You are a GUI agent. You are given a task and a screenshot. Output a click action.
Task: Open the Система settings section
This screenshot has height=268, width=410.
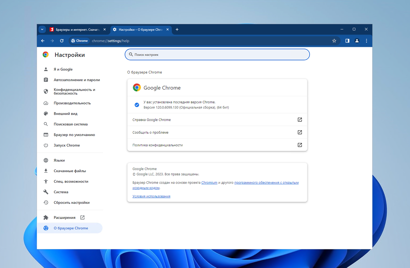[x=70, y=192]
